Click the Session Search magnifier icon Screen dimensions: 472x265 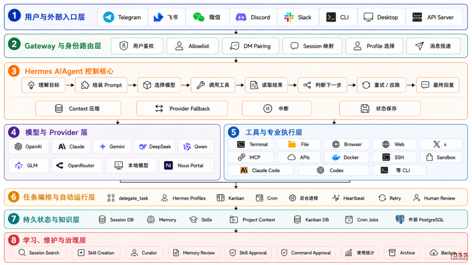22,253
